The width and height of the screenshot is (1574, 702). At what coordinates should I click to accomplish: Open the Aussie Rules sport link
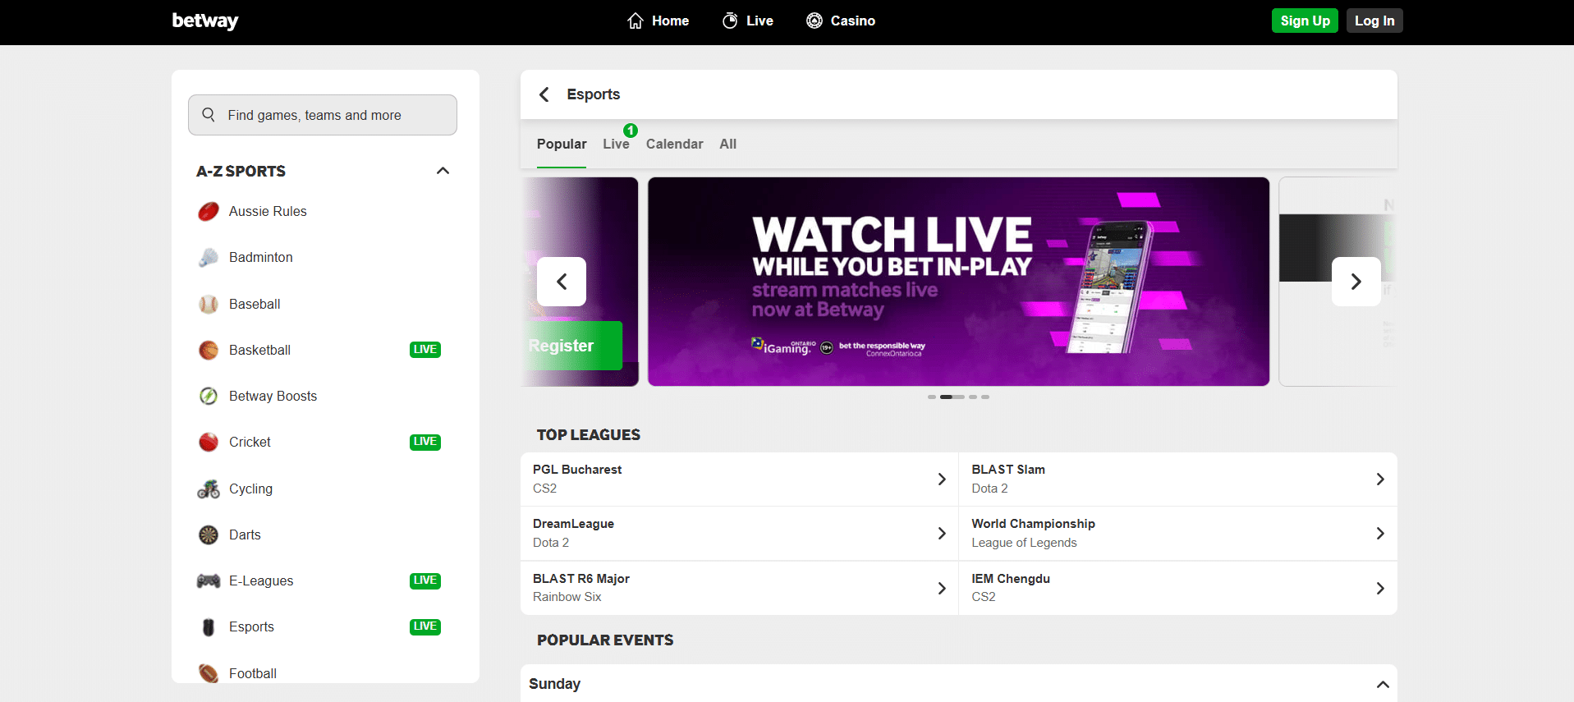[268, 212]
